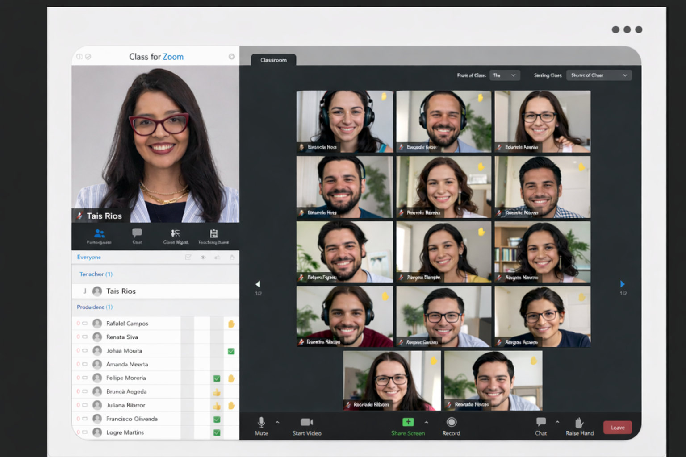
Task: Click the green Share Screen icon
Action: click(408, 422)
